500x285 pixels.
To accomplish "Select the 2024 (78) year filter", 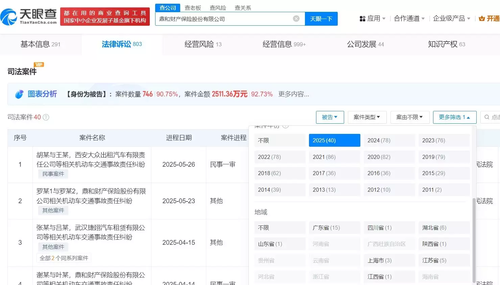I will (389, 140).
